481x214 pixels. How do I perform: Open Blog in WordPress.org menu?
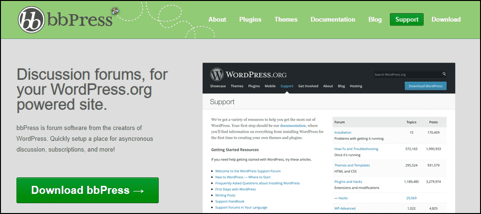341,86
